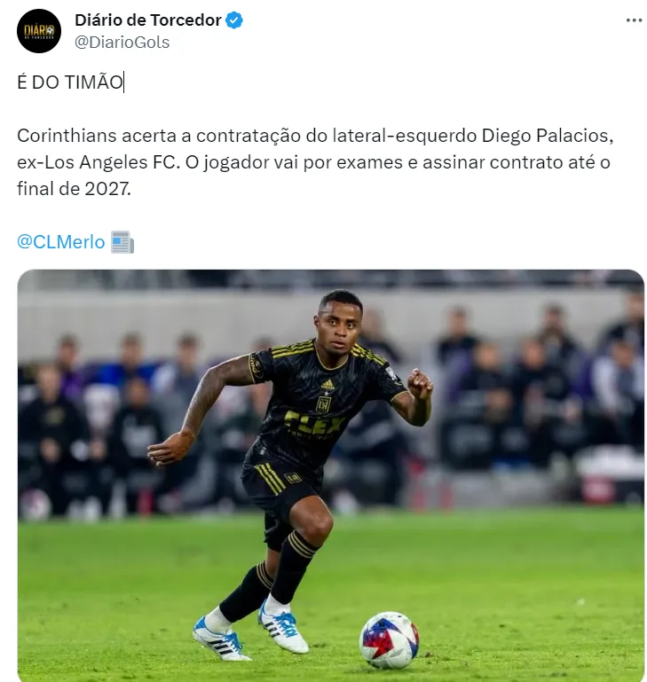The width and height of the screenshot is (647, 682).
Task: Open the @CLMerlo mention link
Action: point(61,242)
